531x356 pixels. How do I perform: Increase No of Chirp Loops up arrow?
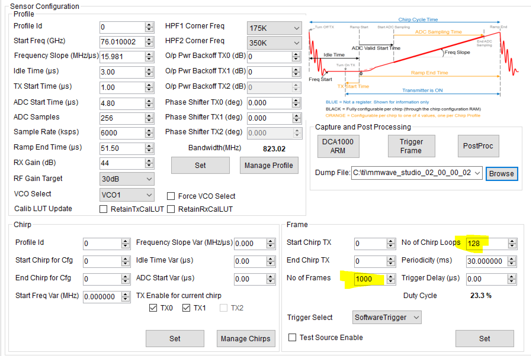click(512, 241)
